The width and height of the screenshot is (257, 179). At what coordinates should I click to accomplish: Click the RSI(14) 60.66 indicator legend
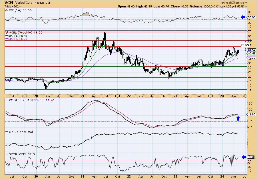point(19,10)
